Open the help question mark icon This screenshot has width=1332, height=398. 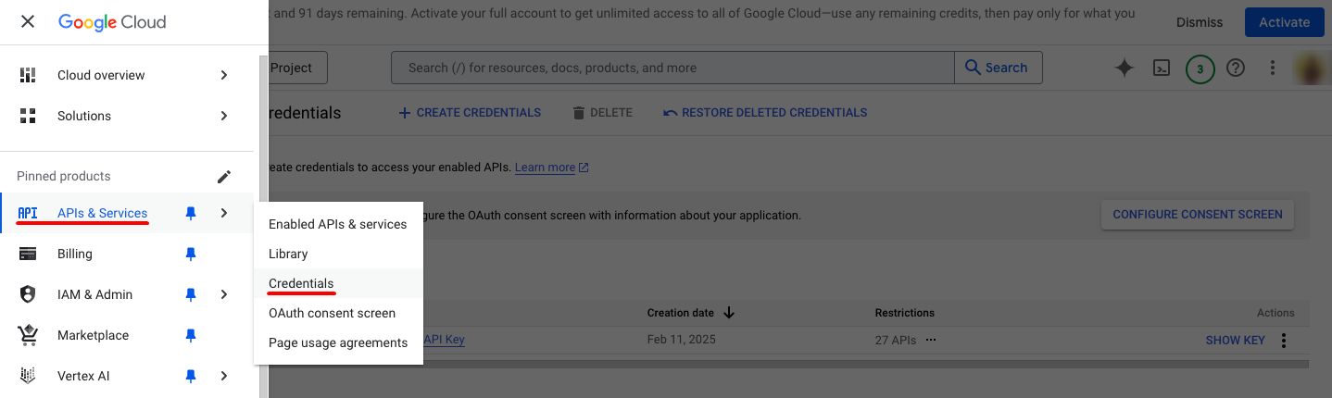pyautogui.click(x=1235, y=68)
